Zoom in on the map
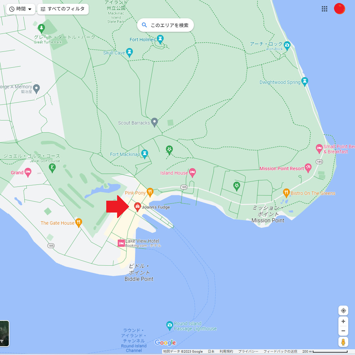355x355 pixels. tap(343, 321)
